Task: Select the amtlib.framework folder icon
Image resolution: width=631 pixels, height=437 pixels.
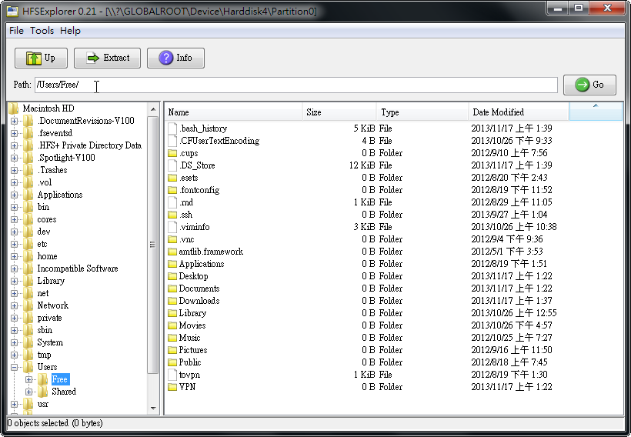Action: (x=172, y=252)
